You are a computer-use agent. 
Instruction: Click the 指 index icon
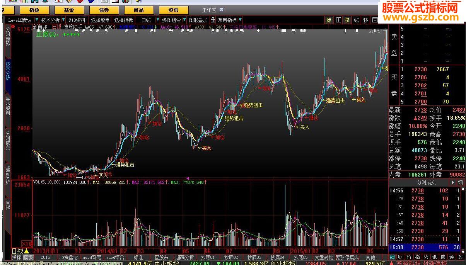(418, 257)
